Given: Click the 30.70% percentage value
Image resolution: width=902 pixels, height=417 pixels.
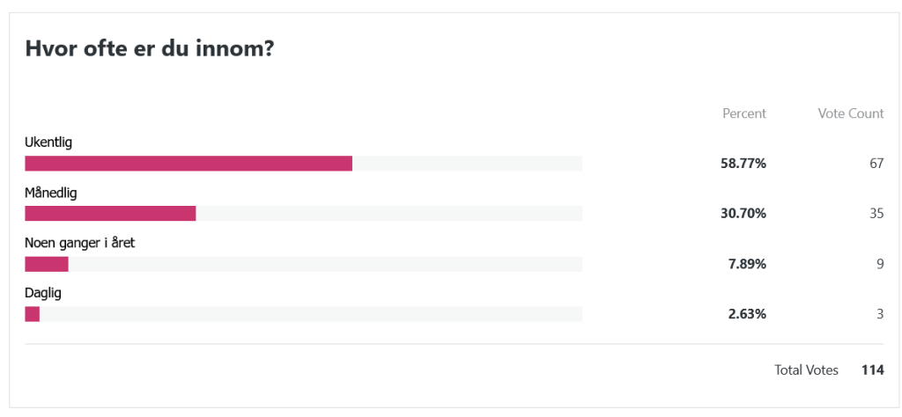Looking at the screenshot, I should (x=743, y=214).
